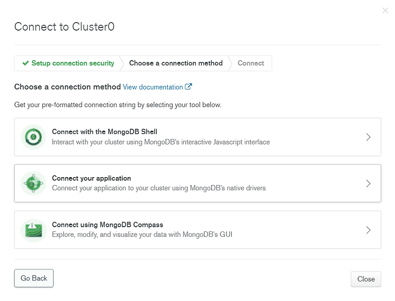Click the Connect your application icon
Viewport: 395px width, 301px height.
(33, 183)
